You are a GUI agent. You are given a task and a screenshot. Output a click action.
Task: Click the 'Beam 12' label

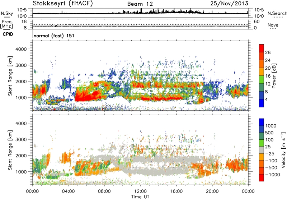click(x=140, y=4)
